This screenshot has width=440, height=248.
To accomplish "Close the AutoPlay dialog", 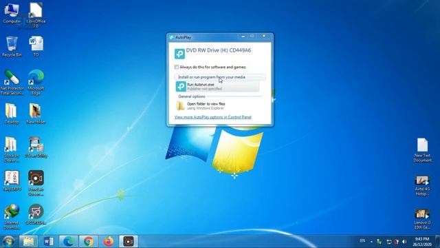I will tap(264, 37).
